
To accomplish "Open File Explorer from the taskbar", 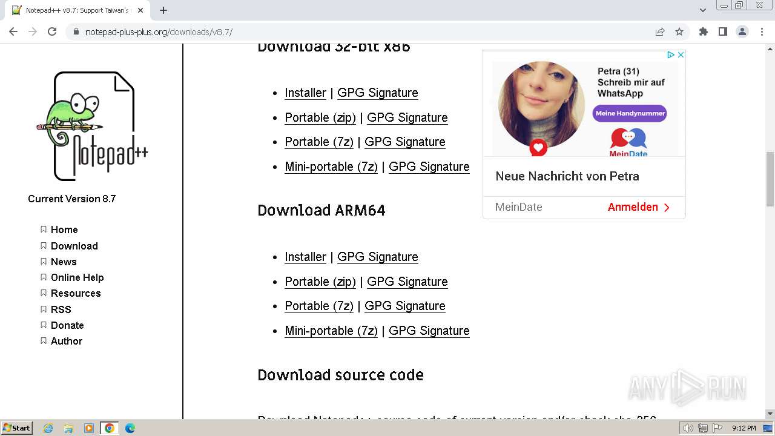I will click(x=68, y=428).
